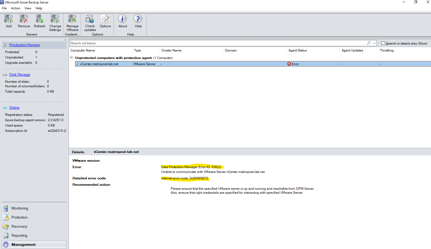Click the Reporting workspace icon
Image resolution: width=431 pixels, height=249 pixels.
(6, 236)
